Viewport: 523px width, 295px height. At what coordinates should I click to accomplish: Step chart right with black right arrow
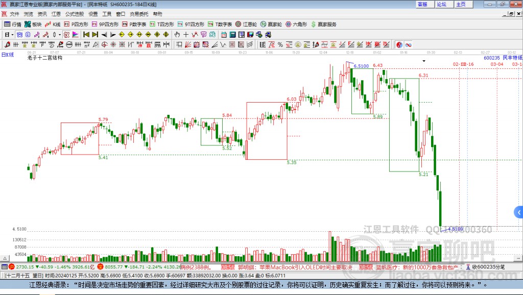pos(113,35)
